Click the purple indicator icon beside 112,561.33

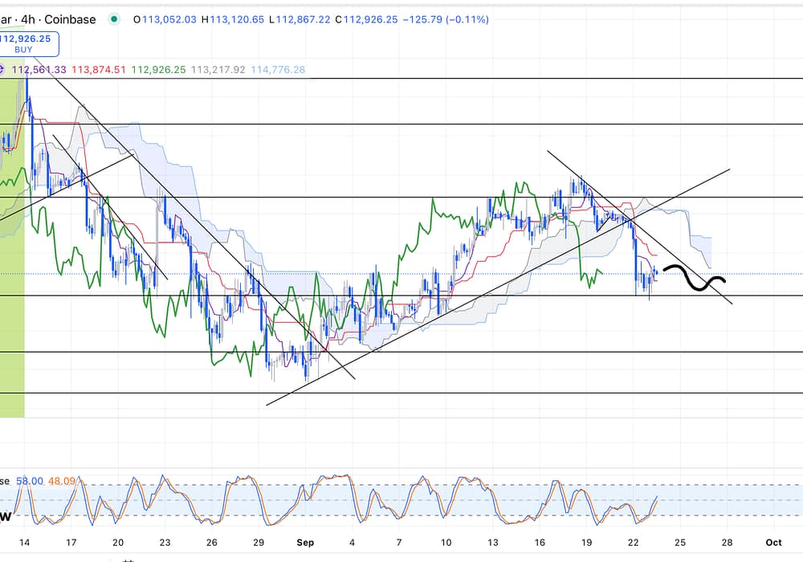(x=4, y=70)
